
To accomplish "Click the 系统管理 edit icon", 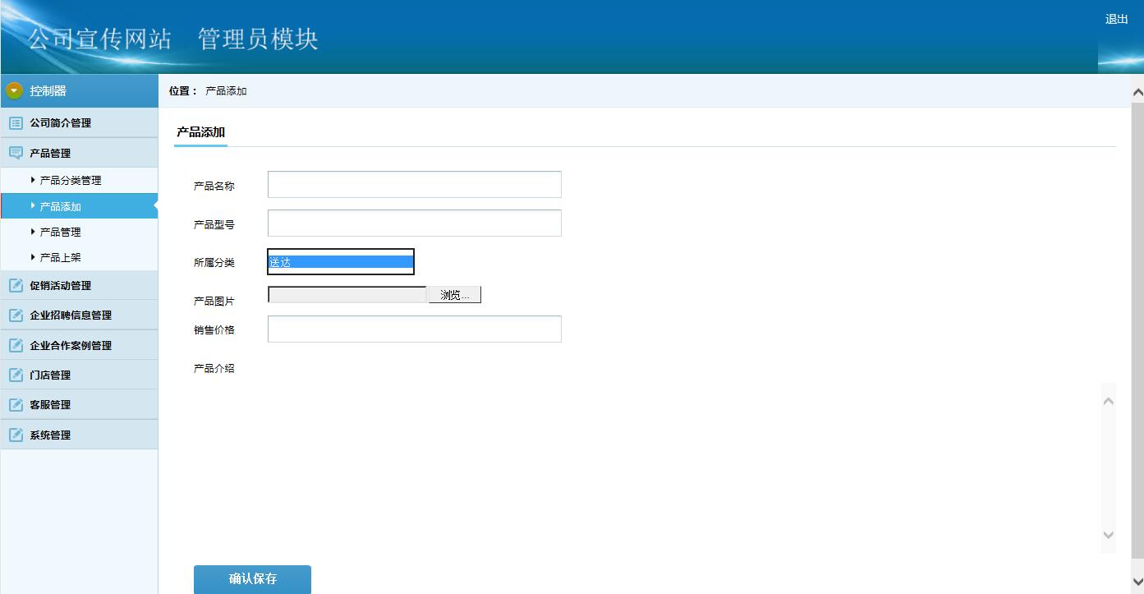I will pyautogui.click(x=16, y=435).
